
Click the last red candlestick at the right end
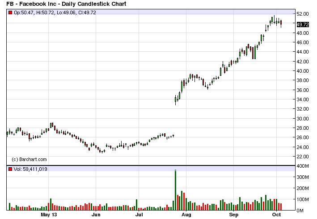click(x=281, y=23)
